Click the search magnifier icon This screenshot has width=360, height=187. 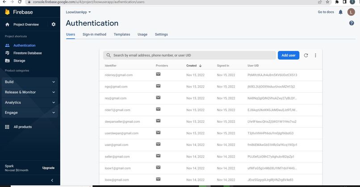tap(109, 55)
